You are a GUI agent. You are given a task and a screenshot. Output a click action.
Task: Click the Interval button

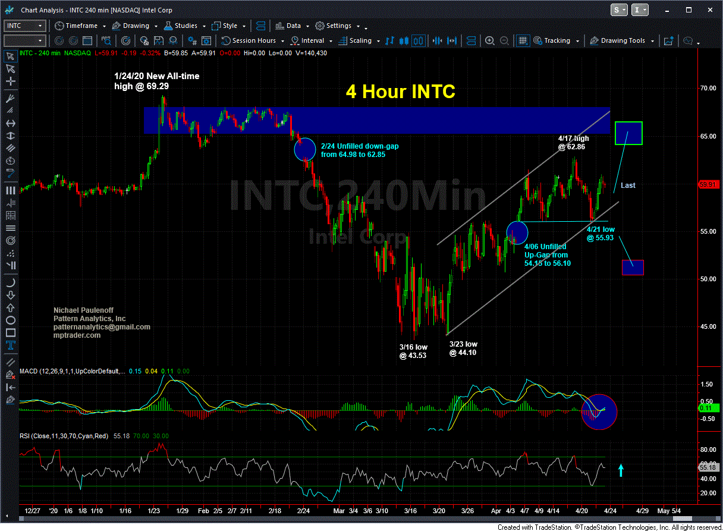[307, 41]
